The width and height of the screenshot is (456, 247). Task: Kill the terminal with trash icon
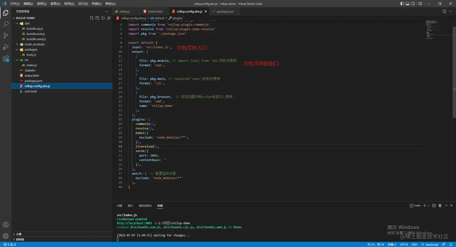coord(440,206)
